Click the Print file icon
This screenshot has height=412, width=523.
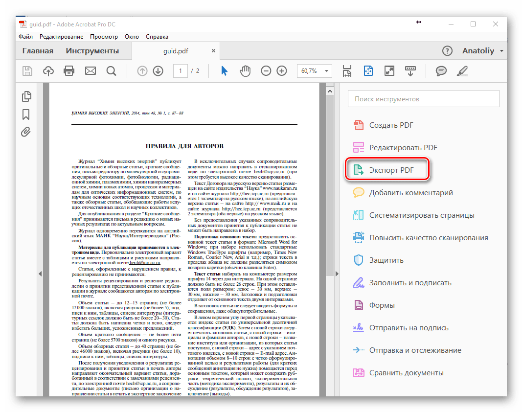(x=69, y=71)
